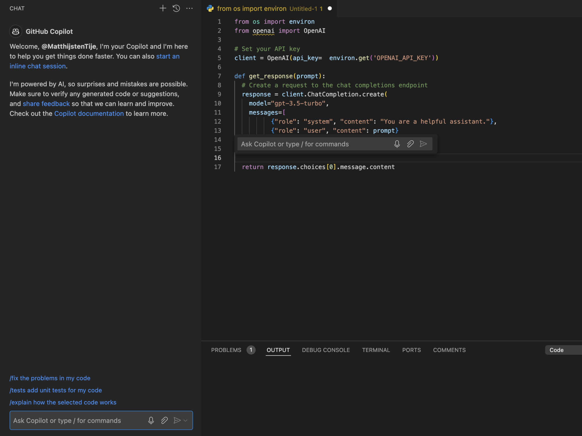Viewport: 582px width, 436px height.
Task: Attach context via the inline chat paperclip
Action: coord(410,144)
